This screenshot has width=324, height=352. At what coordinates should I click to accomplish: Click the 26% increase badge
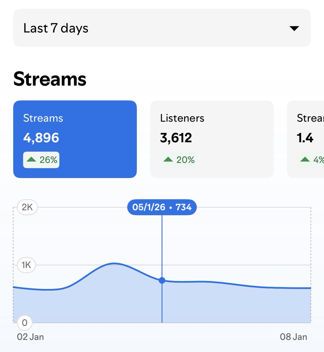click(41, 160)
